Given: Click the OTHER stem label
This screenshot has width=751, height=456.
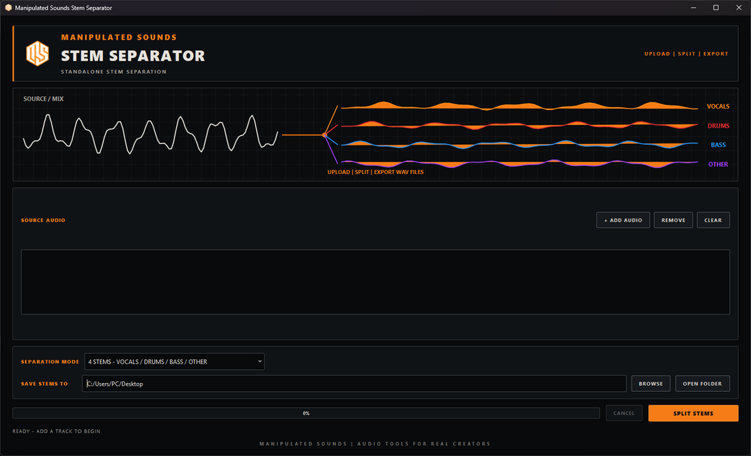Looking at the screenshot, I should point(718,165).
